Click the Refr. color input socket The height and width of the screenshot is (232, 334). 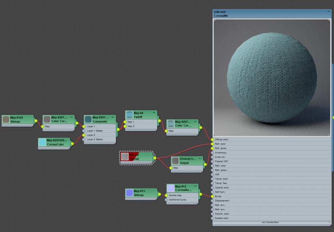click(x=212, y=166)
